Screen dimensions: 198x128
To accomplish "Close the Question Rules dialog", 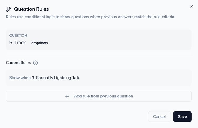I will point(192,6).
